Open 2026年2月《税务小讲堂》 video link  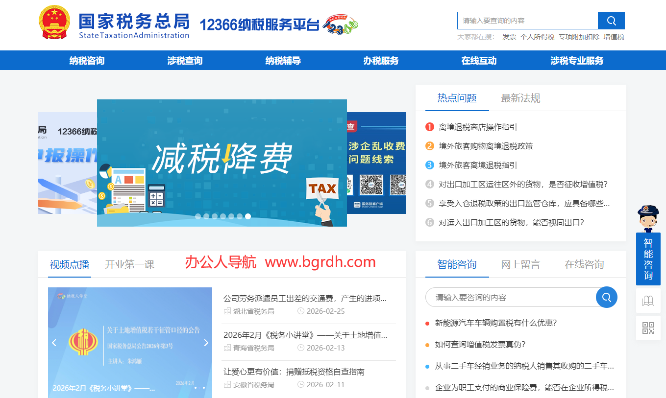tap(305, 335)
